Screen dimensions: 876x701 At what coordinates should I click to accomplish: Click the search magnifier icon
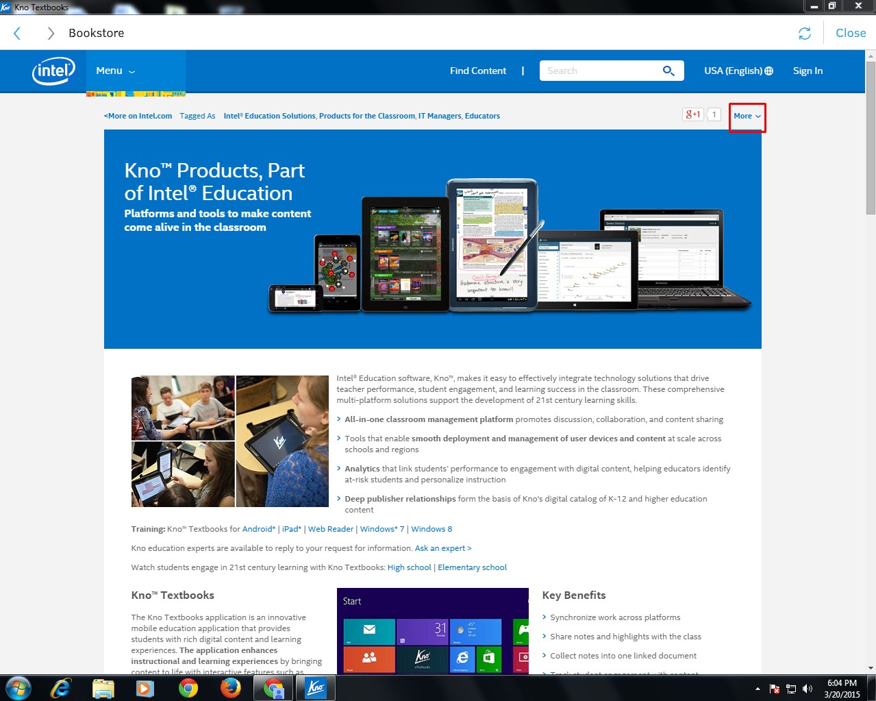tap(668, 71)
